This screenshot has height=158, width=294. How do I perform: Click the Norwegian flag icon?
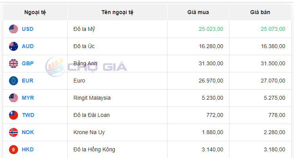(x=14, y=132)
